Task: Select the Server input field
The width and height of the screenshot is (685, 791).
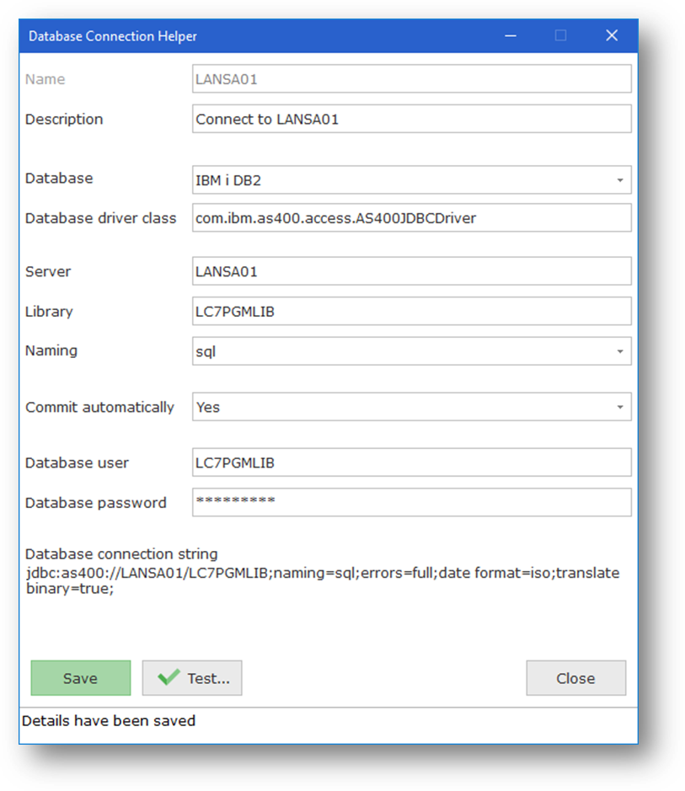Action: (411, 271)
